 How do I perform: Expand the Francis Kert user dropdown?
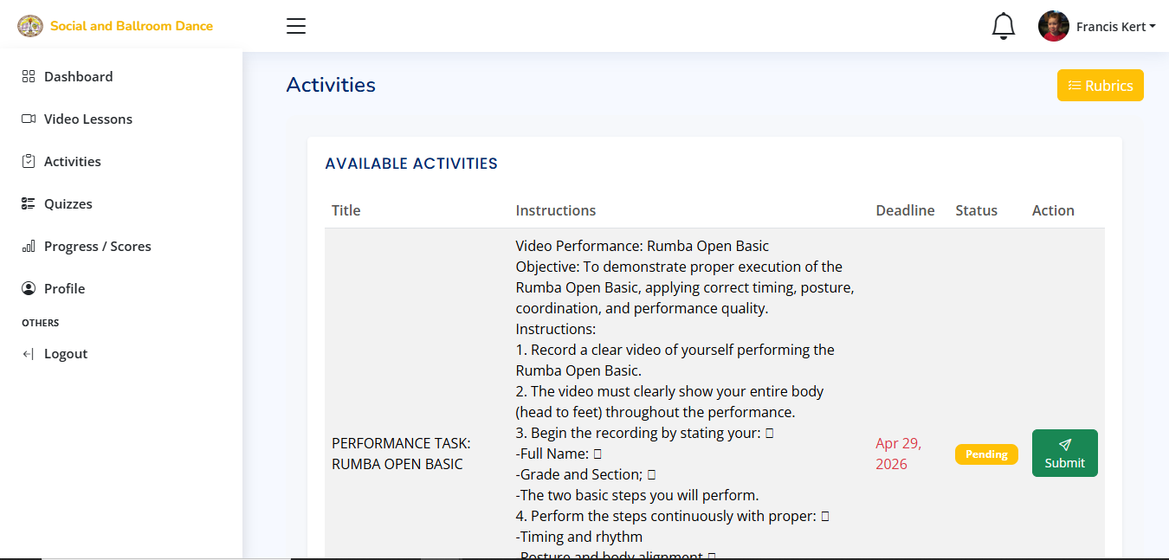[1116, 27]
